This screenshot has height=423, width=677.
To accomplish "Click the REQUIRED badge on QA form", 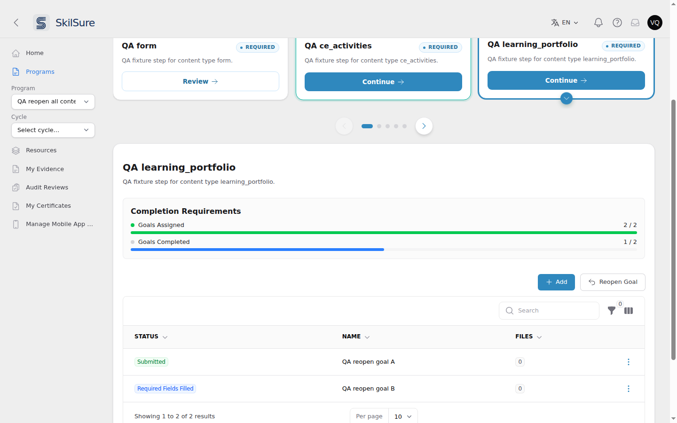I will 258,47.
